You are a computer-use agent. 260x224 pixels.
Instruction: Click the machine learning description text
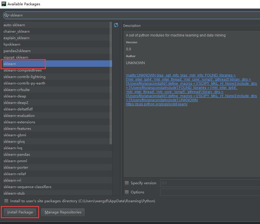(176, 35)
